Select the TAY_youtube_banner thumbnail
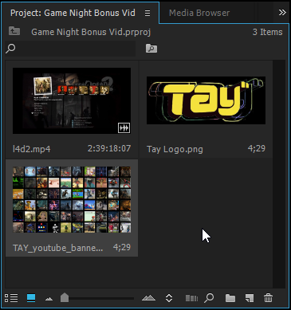Image resolution: width=291 pixels, height=310 pixels. pos(72,199)
